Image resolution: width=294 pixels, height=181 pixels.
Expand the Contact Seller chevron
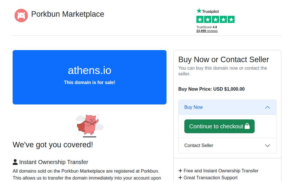(x=268, y=146)
